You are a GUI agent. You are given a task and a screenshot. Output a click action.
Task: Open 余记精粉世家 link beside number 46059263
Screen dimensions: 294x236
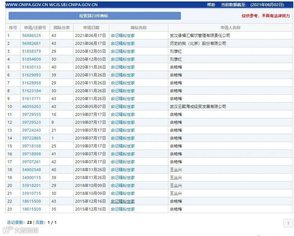[x=123, y=107]
